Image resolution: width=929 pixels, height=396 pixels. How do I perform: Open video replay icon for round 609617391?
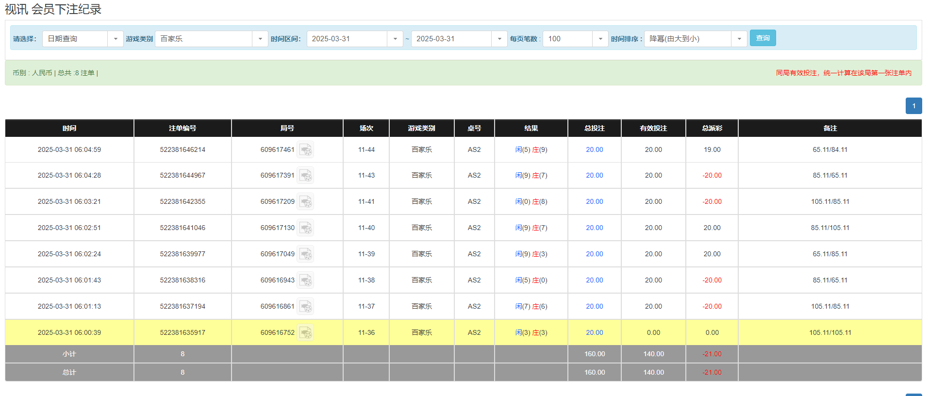coord(305,176)
